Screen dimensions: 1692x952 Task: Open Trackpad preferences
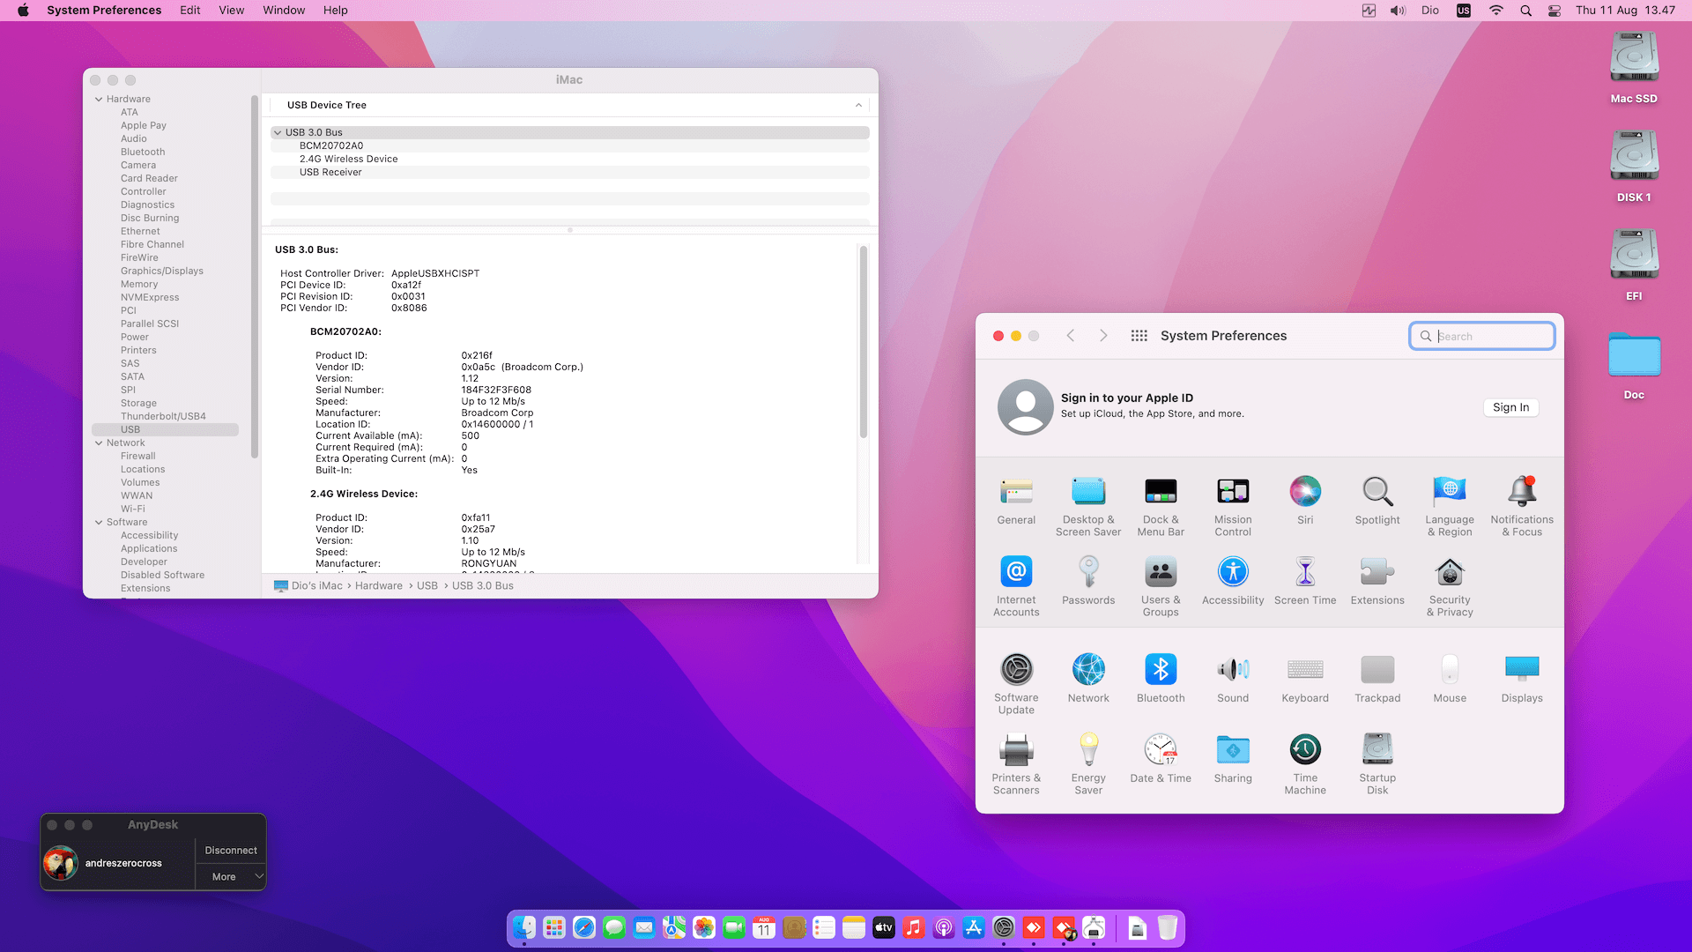(1377, 679)
